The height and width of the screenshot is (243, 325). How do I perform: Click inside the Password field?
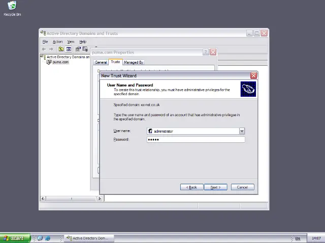click(x=196, y=140)
